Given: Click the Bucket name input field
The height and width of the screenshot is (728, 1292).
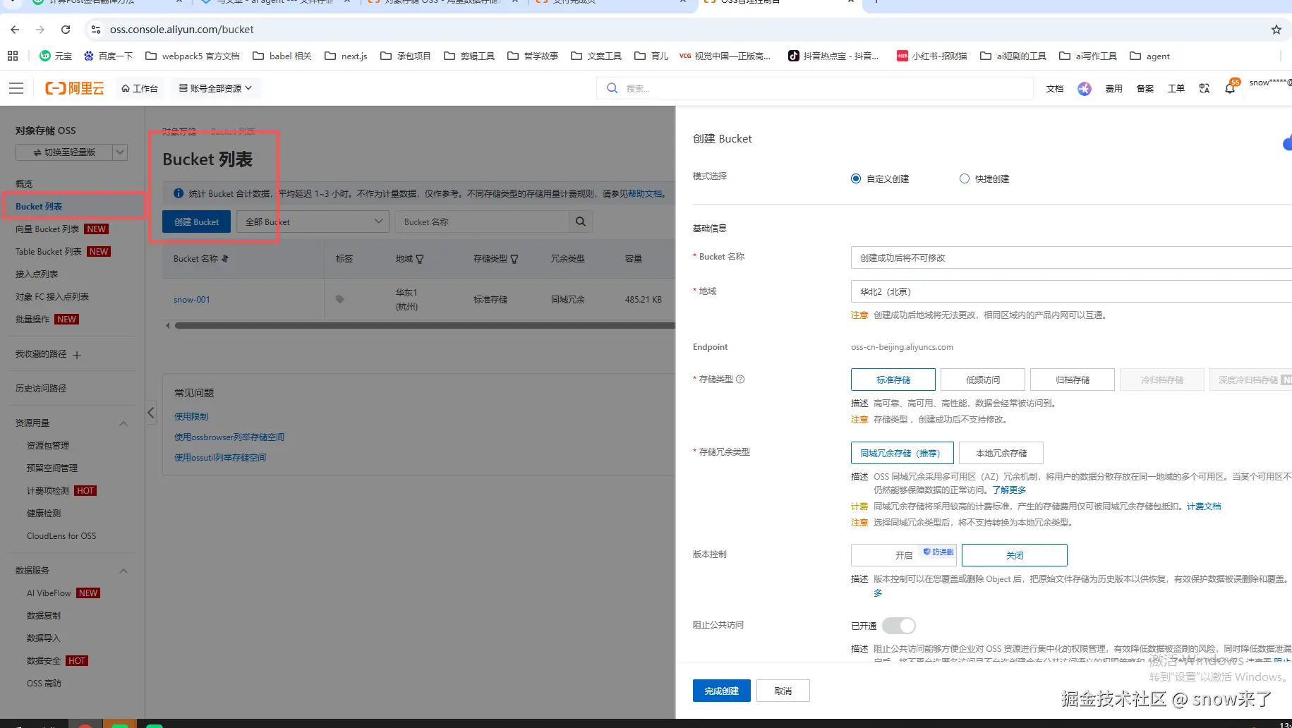Looking at the screenshot, I should click(1071, 257).
